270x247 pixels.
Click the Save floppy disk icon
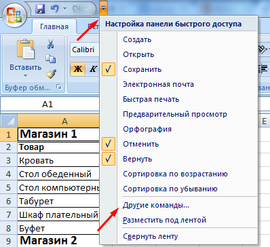[x=40, y=9]
